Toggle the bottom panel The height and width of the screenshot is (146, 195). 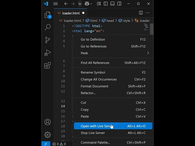[112, 4]
